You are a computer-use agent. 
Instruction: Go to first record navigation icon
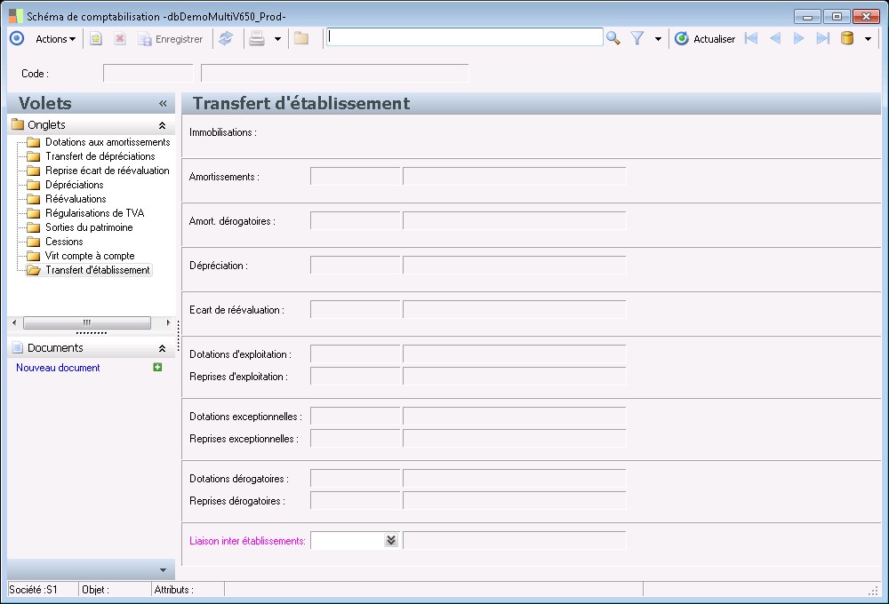[x=751, y=38]
